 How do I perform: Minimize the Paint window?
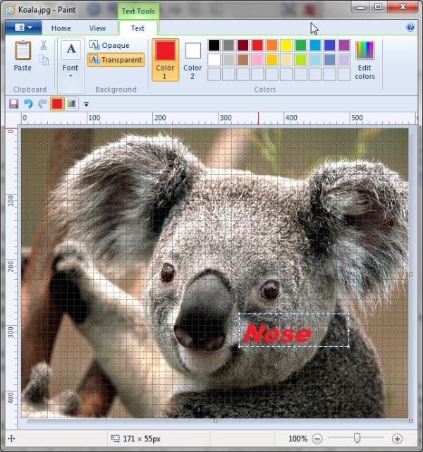coord(360,7)
